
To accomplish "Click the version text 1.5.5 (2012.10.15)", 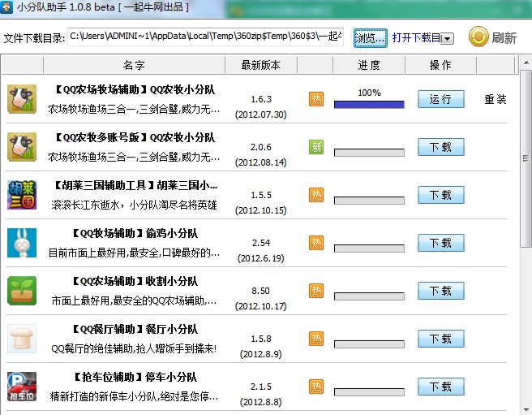I will point(261,202).
